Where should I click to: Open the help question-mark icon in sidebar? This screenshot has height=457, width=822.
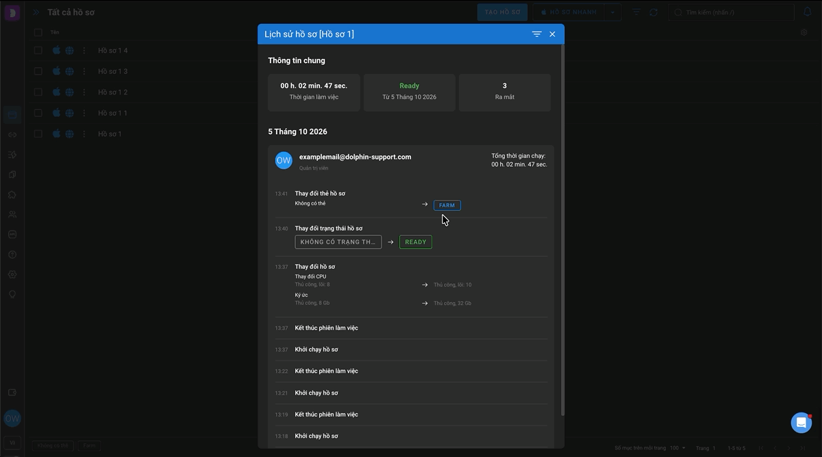[x=12, y=254]
